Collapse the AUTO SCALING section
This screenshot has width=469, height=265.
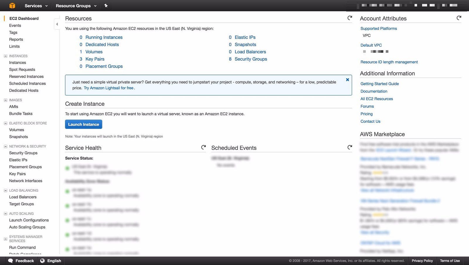coord(5,213)
